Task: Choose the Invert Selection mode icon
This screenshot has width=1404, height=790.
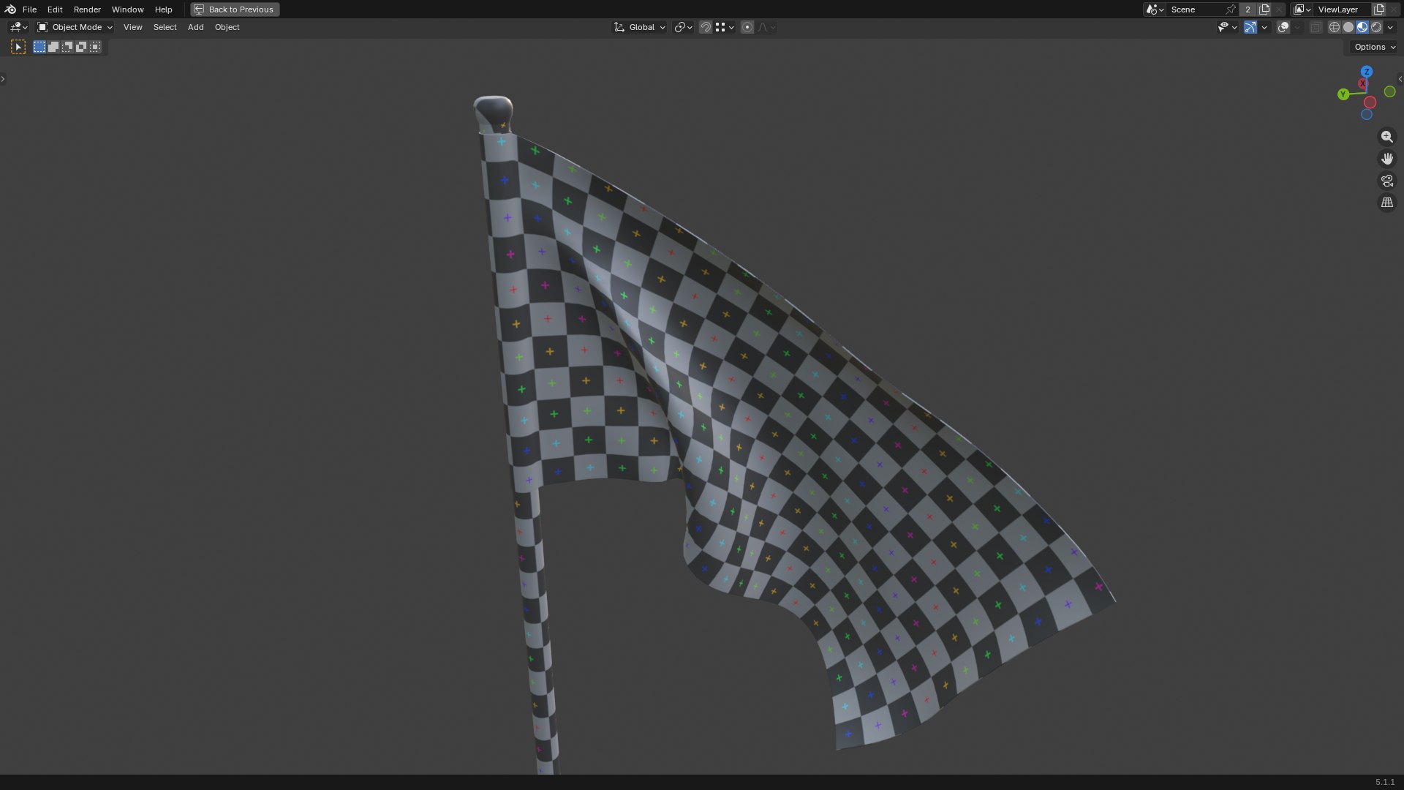Action: (81, 47)
